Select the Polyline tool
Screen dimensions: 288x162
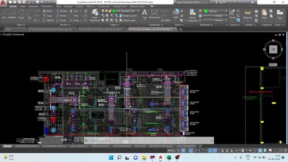[x=12, y=14]
